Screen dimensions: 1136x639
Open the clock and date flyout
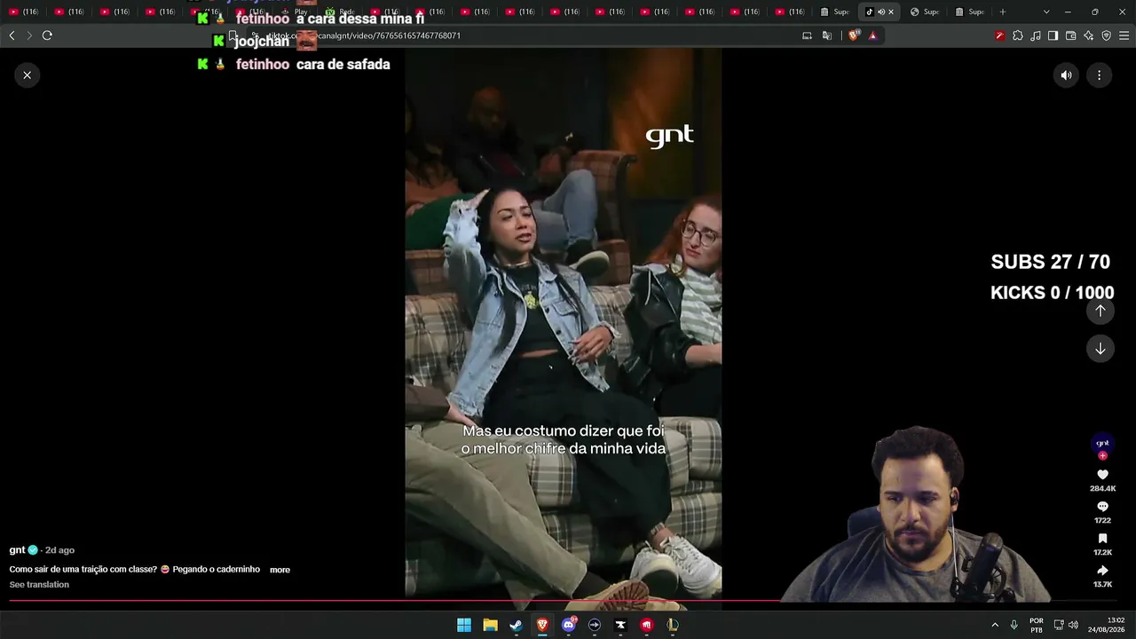coord(1108,625)
